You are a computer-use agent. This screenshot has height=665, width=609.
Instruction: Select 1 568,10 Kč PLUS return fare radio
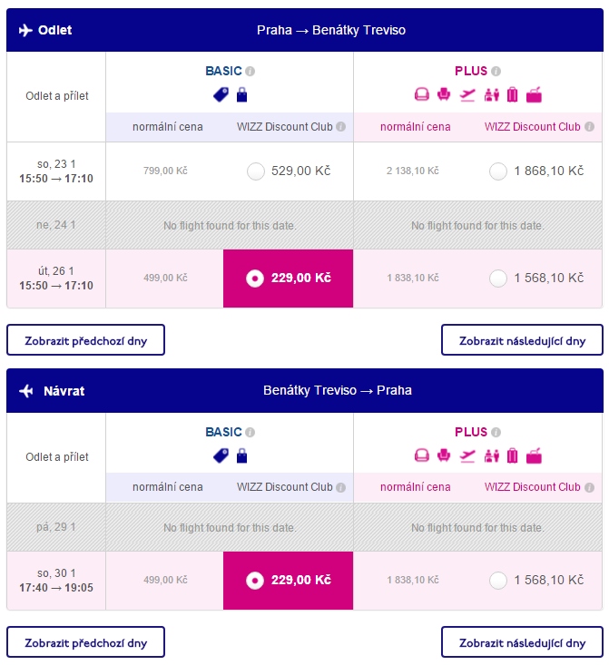click(x=498, y=581)
